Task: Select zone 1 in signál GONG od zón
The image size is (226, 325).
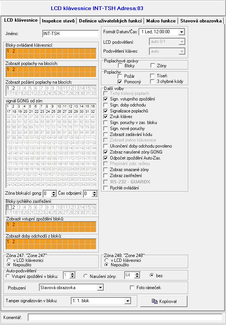Action: pos(8,106)
